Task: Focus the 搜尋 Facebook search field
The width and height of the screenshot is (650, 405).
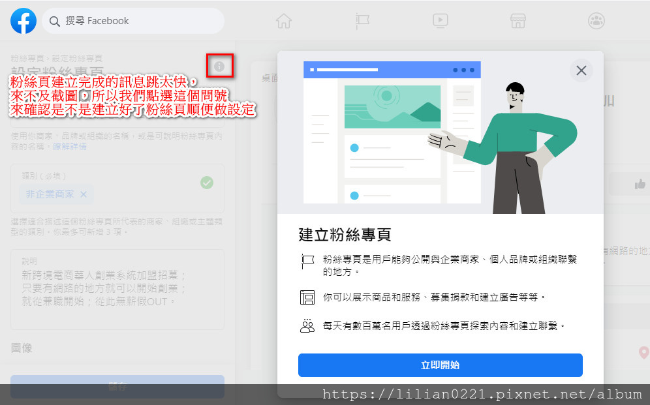Action: tap(133, 21)
